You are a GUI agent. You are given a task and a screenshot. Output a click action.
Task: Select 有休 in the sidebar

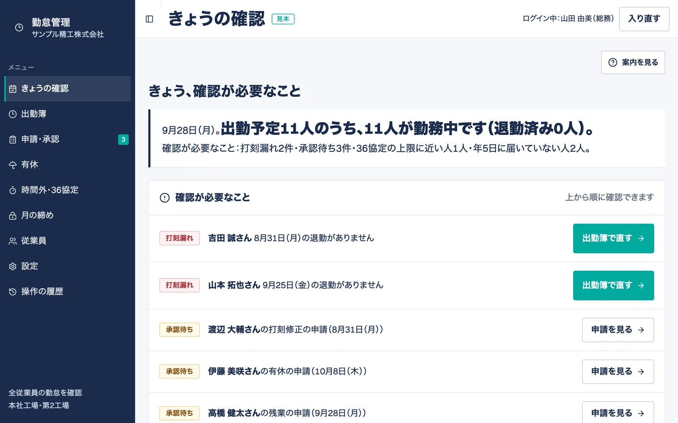pyautogui.click(x=68, y=165)
